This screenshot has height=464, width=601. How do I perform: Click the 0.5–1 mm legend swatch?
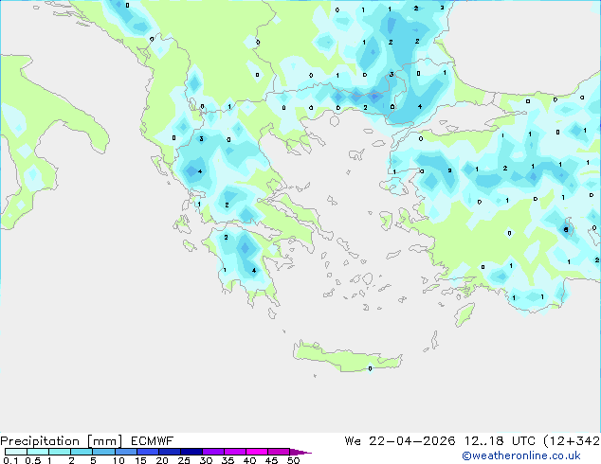38,452
